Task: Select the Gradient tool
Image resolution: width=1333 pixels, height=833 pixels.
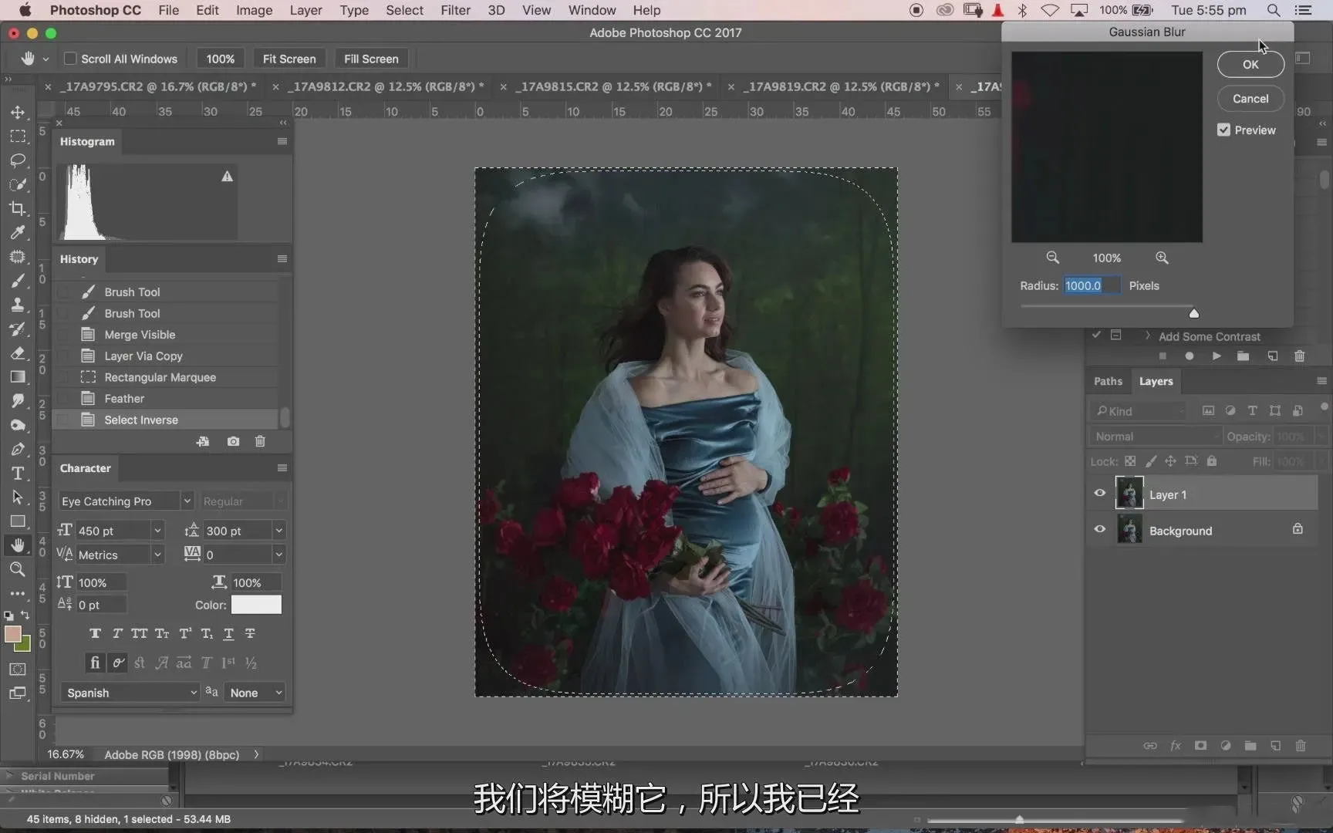Action: [17, 377]
